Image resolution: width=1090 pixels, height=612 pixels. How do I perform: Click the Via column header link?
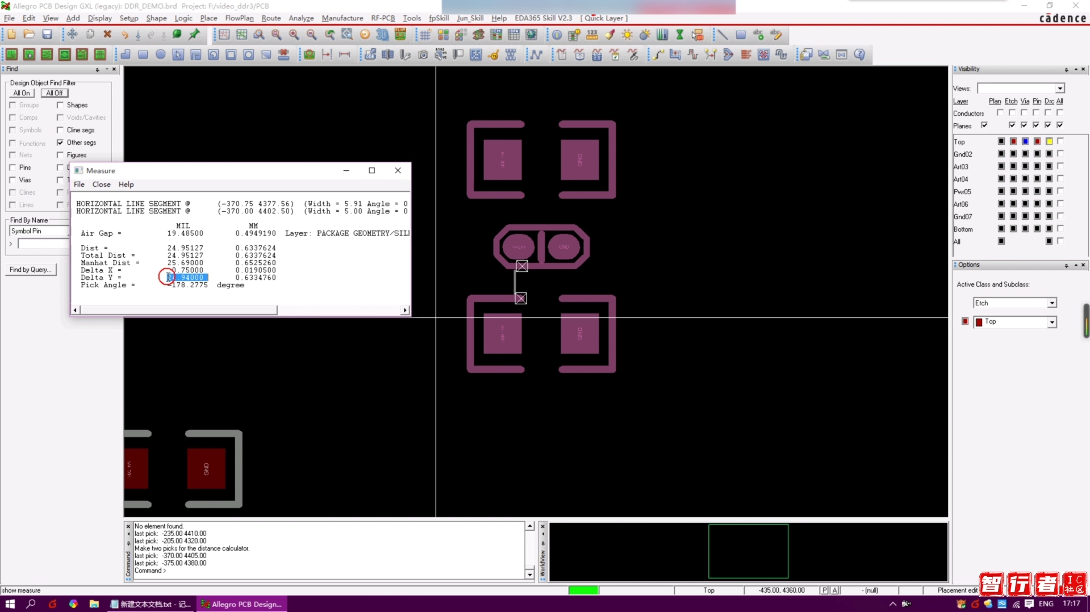click(x=1025, y=101)
